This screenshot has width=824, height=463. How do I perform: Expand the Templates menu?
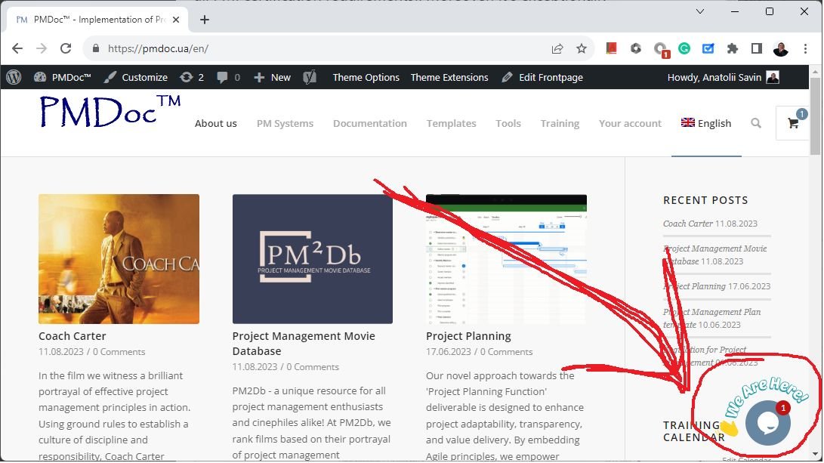451,124
